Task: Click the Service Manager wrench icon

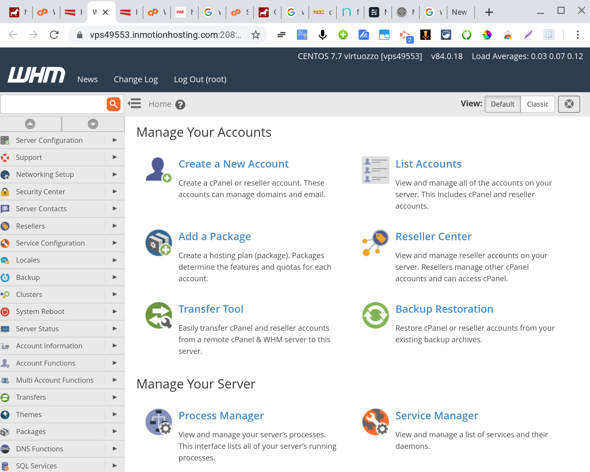Action: click(375, 422)
